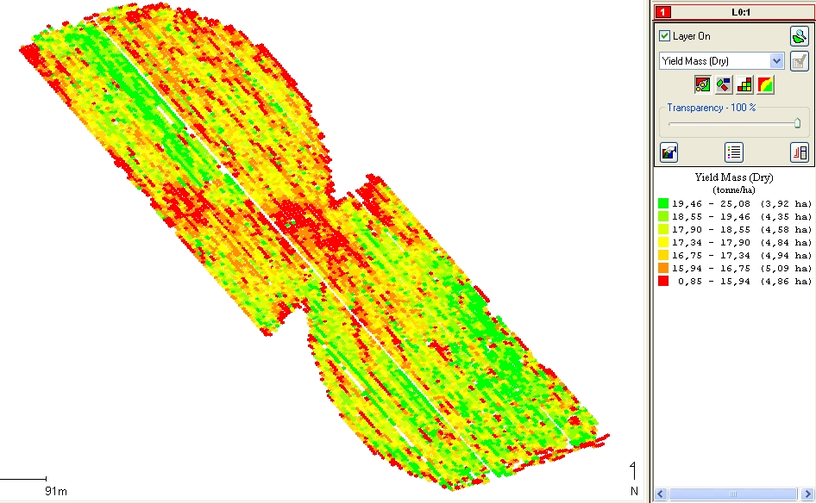Select the contour map display mode icon

765,84
